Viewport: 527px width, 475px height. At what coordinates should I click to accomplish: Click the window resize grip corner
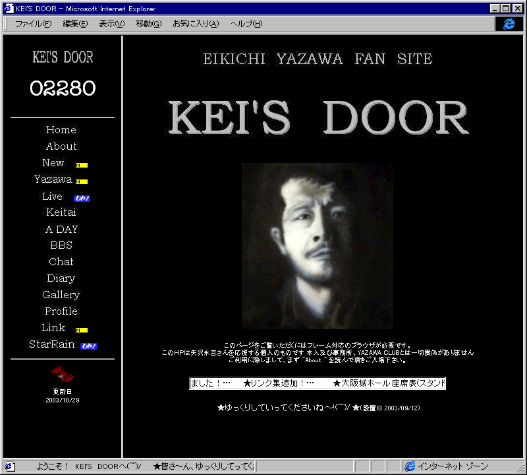coord(519,467)
